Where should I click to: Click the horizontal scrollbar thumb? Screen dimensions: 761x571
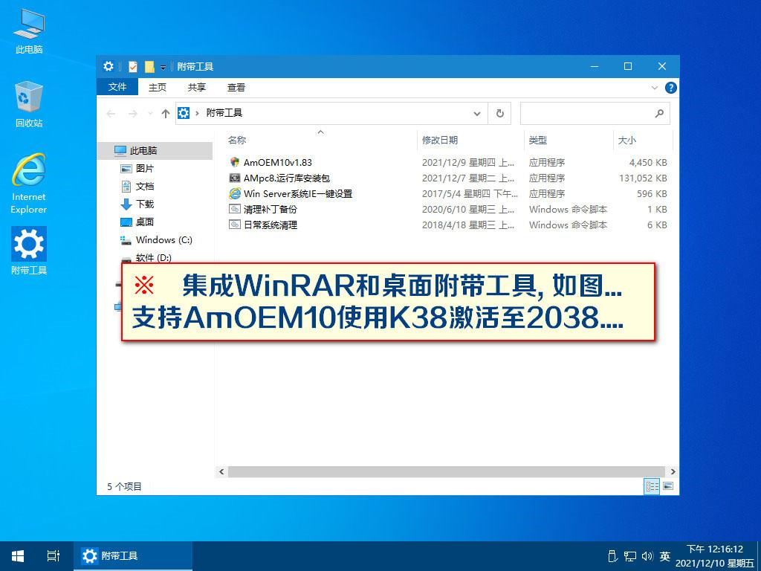(446, 471)
